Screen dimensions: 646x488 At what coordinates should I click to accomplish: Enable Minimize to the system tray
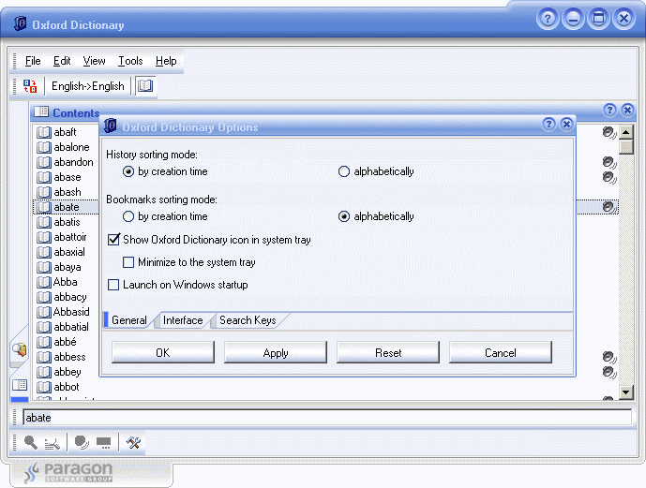coord(129,262)
